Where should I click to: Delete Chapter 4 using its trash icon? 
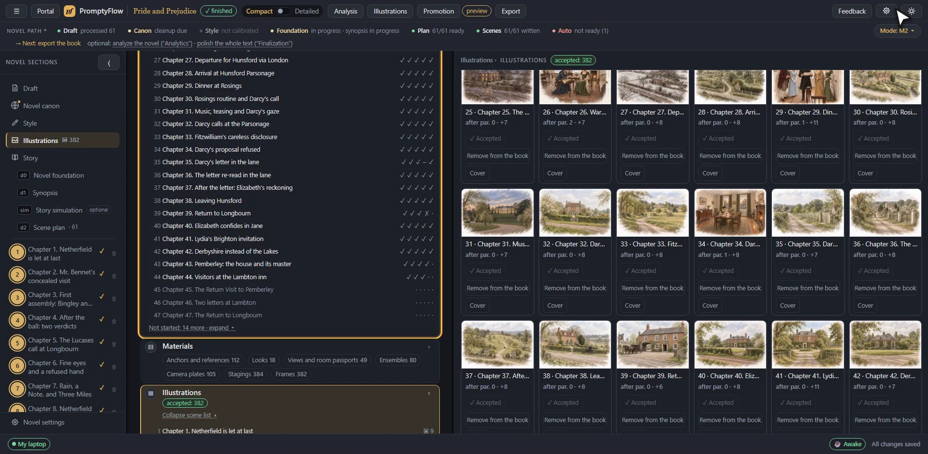(114, 322)
